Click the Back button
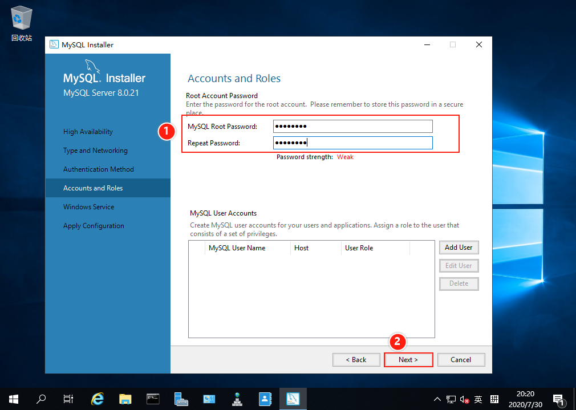 click(x=356, y=359)
